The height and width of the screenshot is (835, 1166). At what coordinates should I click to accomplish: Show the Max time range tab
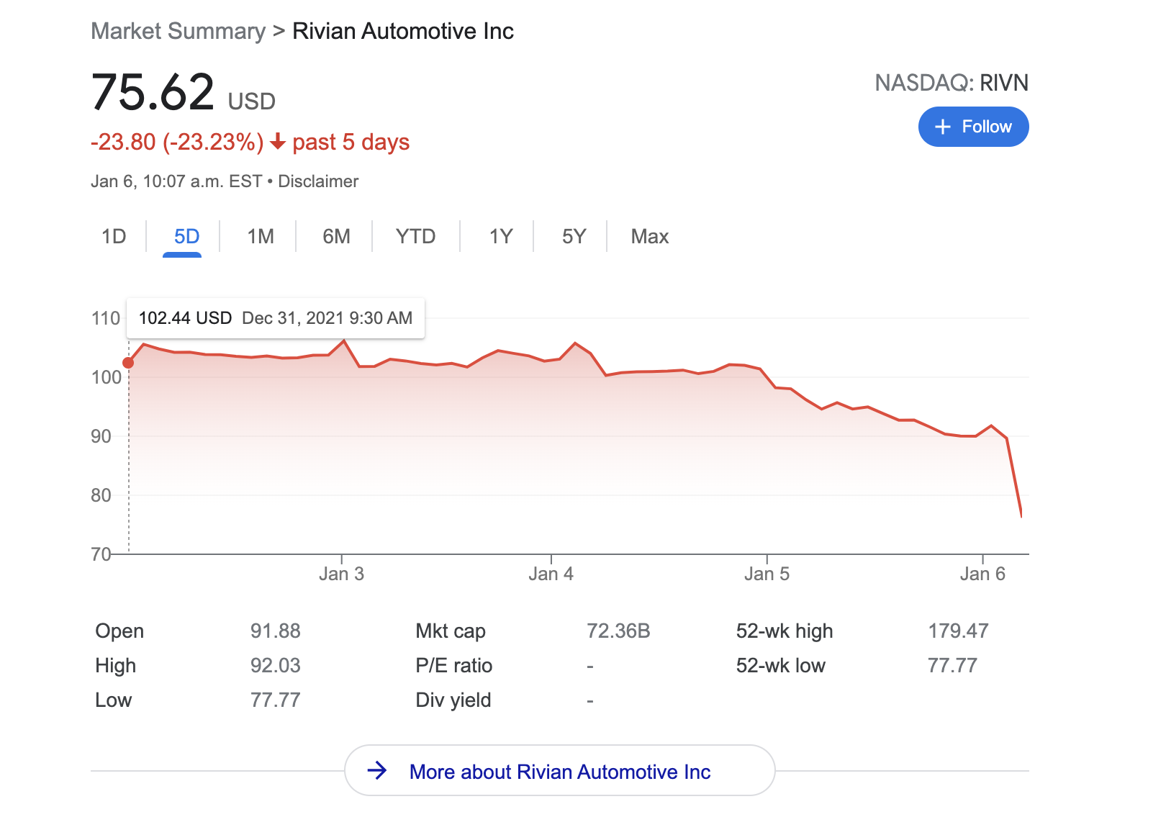coord(650,236)
